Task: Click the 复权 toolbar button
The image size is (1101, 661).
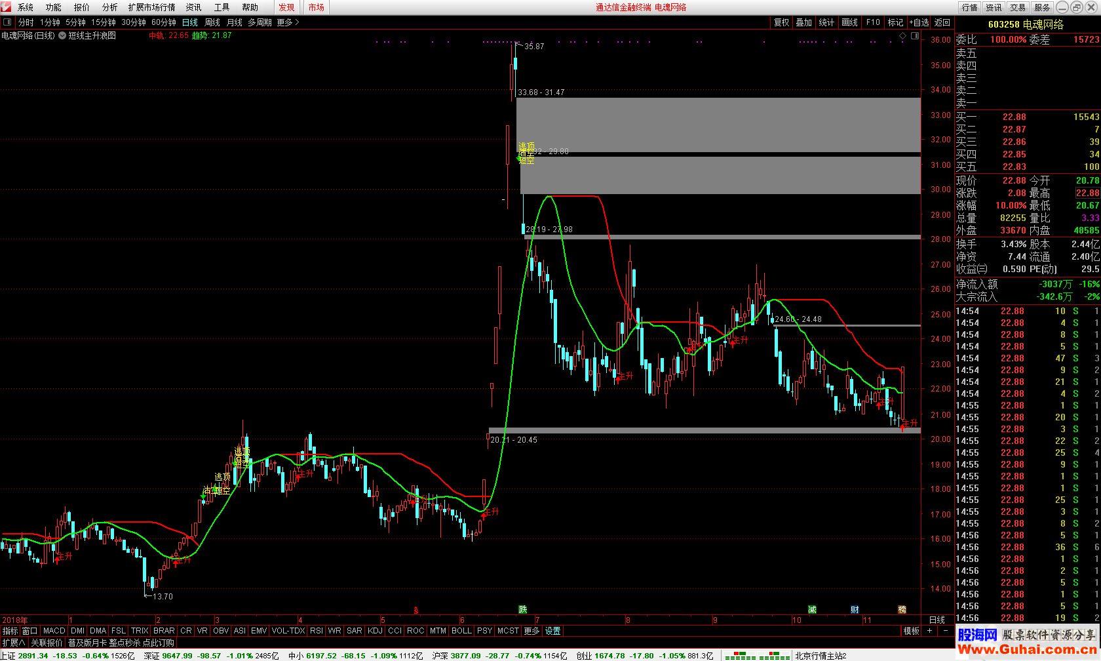Action: 781,22
